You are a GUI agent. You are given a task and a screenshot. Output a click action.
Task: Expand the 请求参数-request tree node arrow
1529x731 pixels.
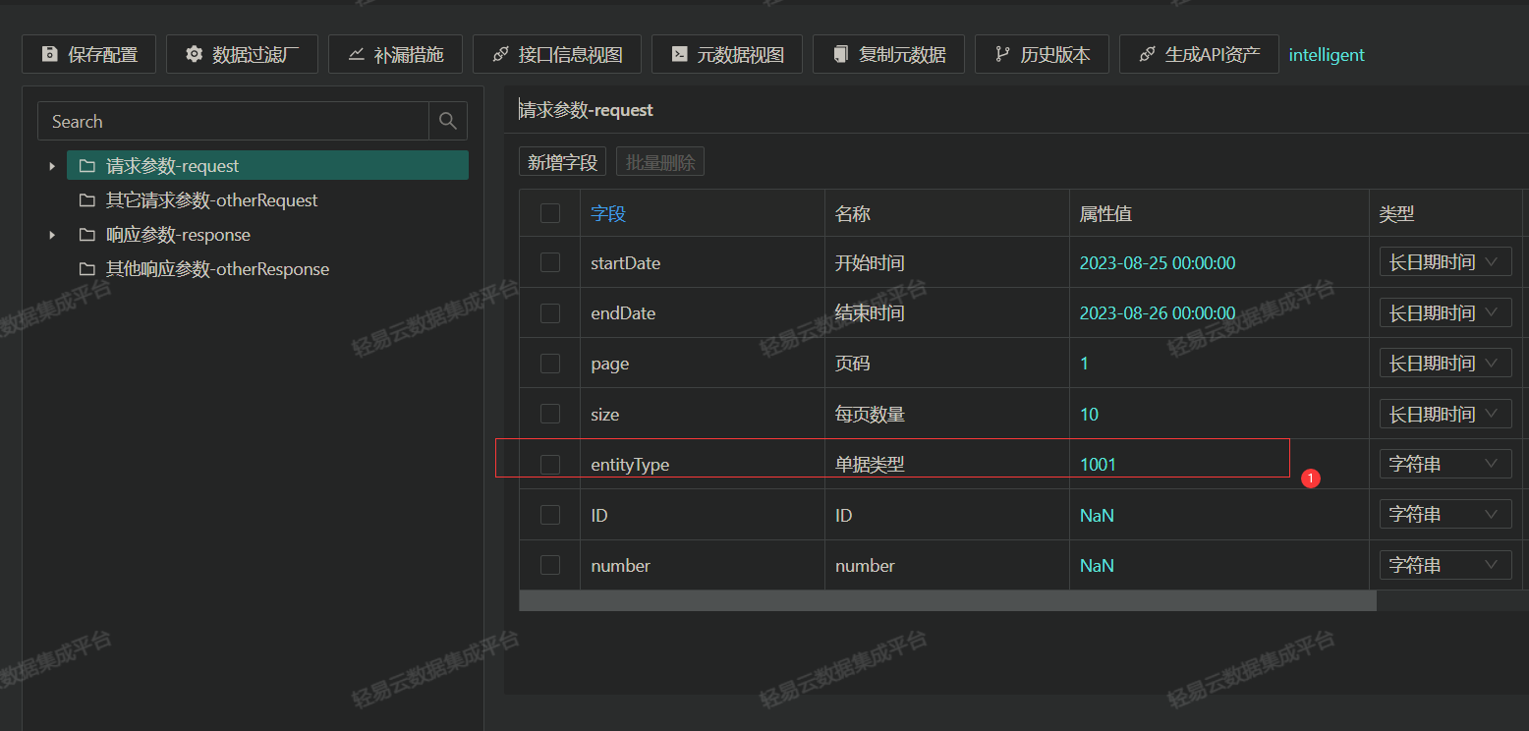[52, 166]
